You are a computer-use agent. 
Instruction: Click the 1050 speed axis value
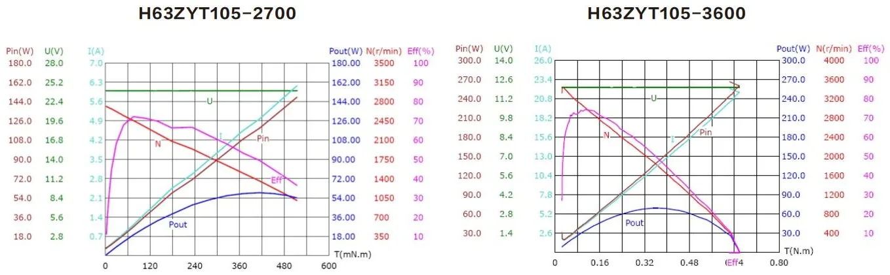pos(384,198)
